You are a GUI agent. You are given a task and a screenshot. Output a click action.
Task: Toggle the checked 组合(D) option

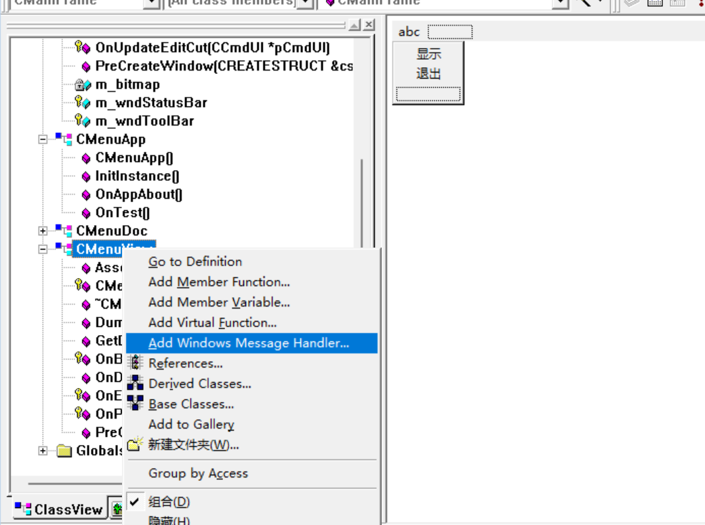click(169, 502)
